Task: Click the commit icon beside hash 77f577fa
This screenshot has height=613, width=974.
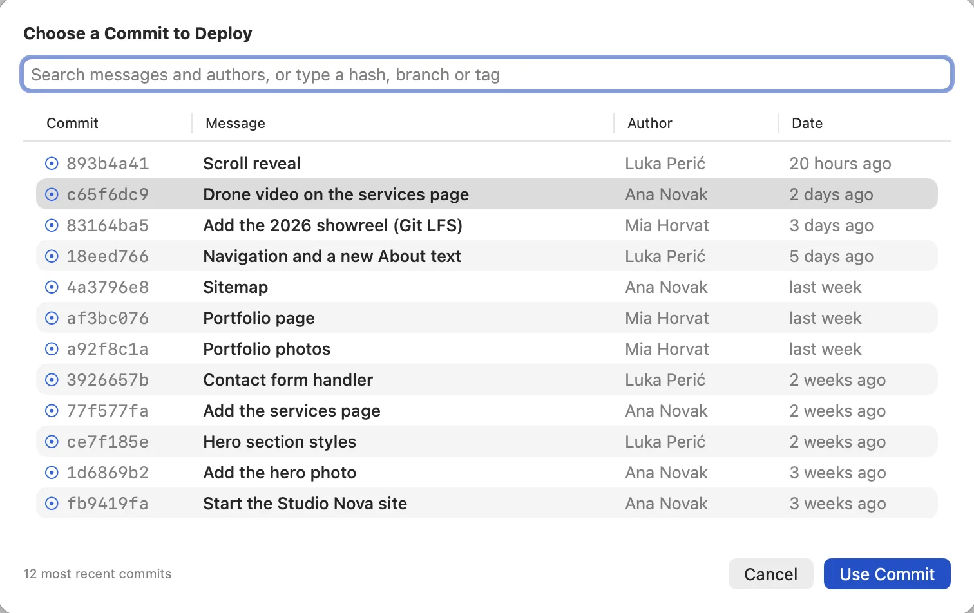Action: pos(52,411)
